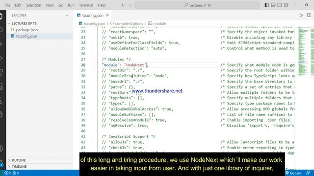Screen dimensions: 314x176
Task: Click the "moduleSuffixes" line 37
Action: click(129, 114)
